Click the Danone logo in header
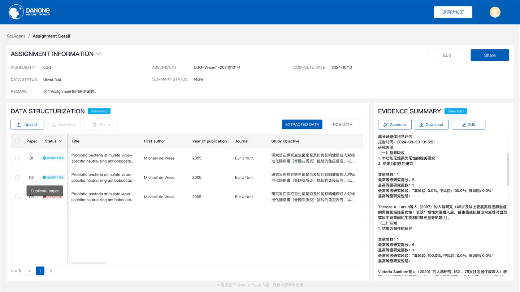This screenshot has height=292, width=520. 29,12
